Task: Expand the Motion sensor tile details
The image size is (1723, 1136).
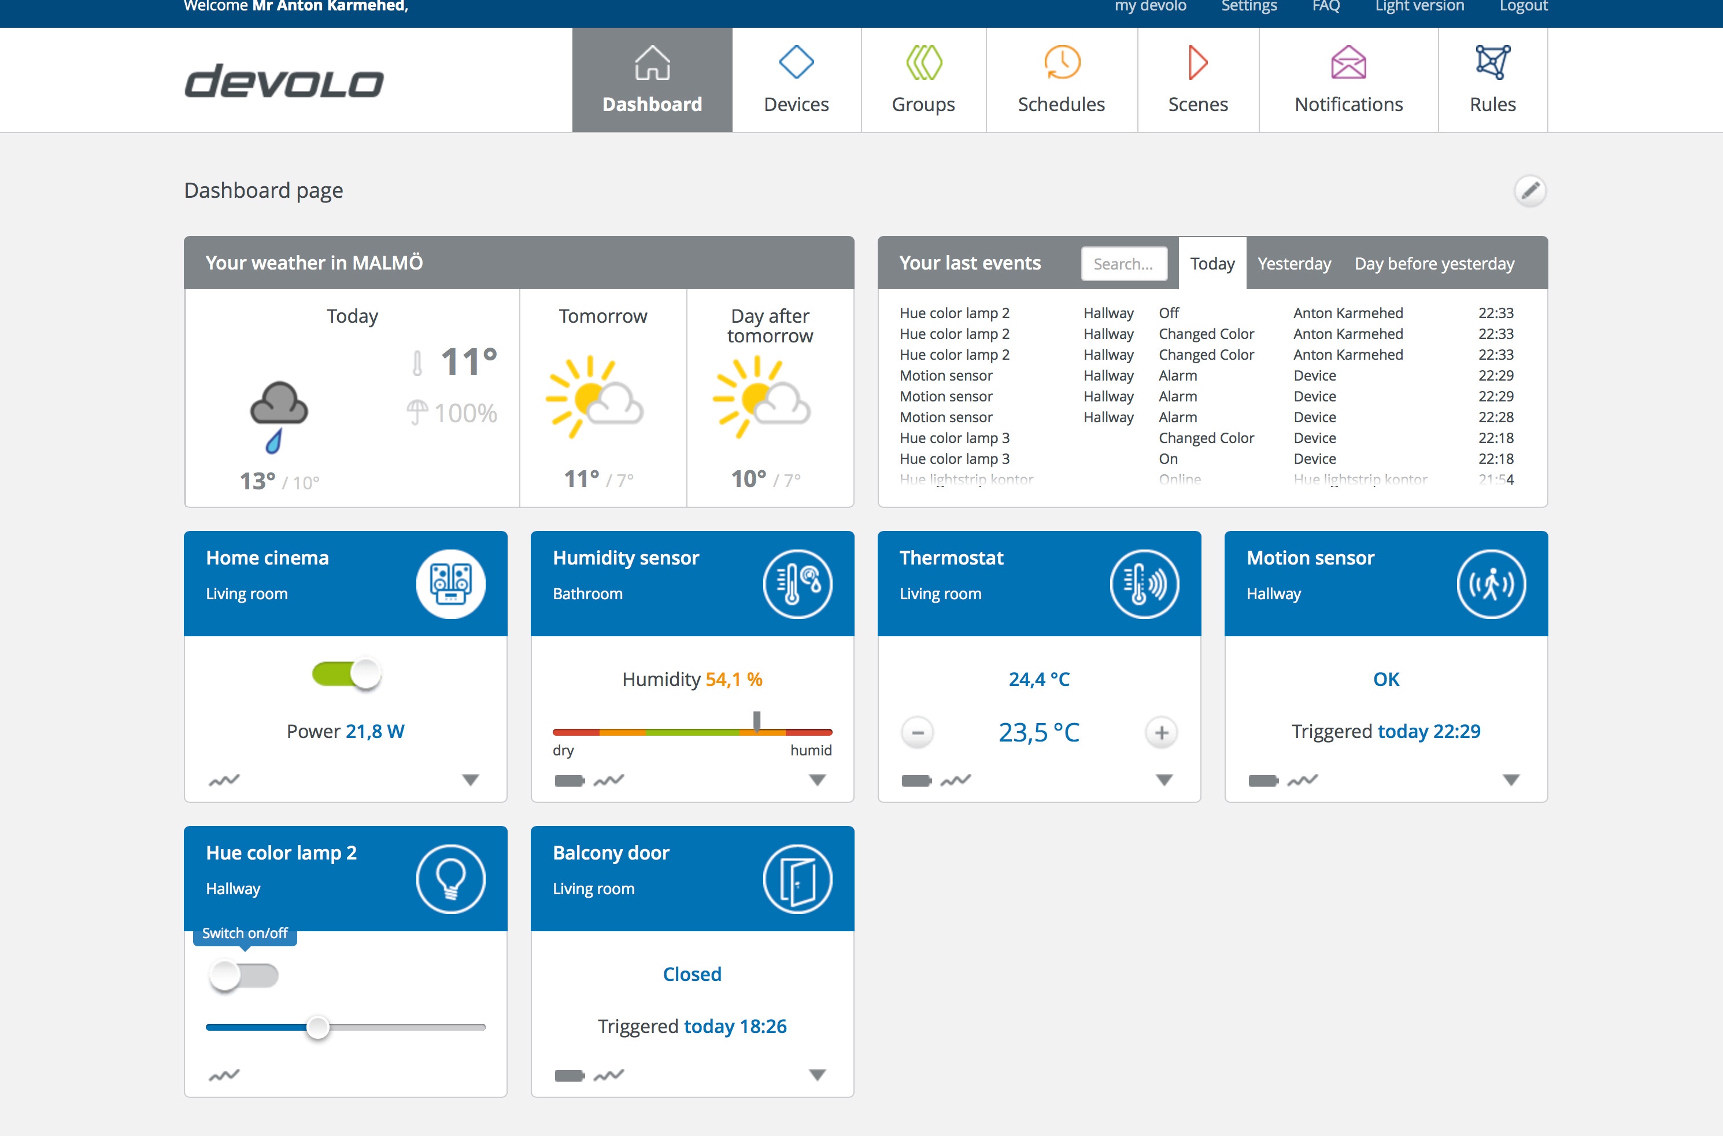Action: tap(1511, 780)
